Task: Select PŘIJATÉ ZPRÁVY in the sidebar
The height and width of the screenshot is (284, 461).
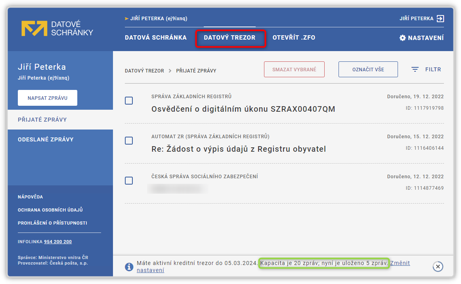Action: coord(60,120)
